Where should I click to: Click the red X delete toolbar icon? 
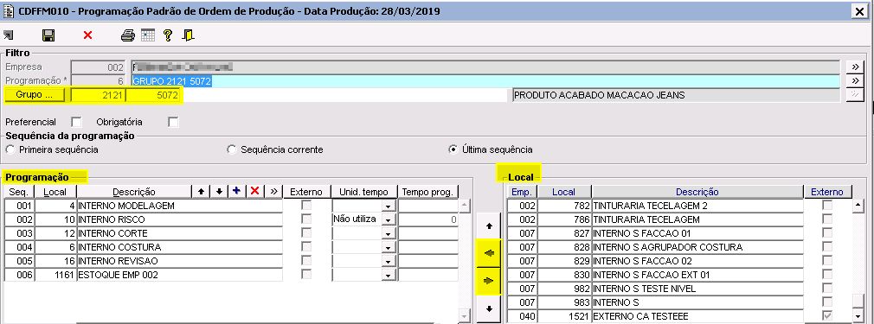click(x=87, y=35)
